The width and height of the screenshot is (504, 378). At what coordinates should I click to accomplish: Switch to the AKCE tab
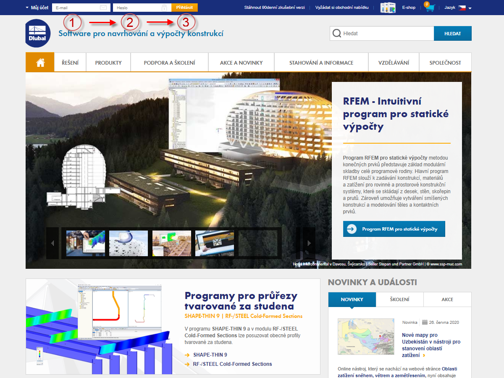(x=447, y=299)
